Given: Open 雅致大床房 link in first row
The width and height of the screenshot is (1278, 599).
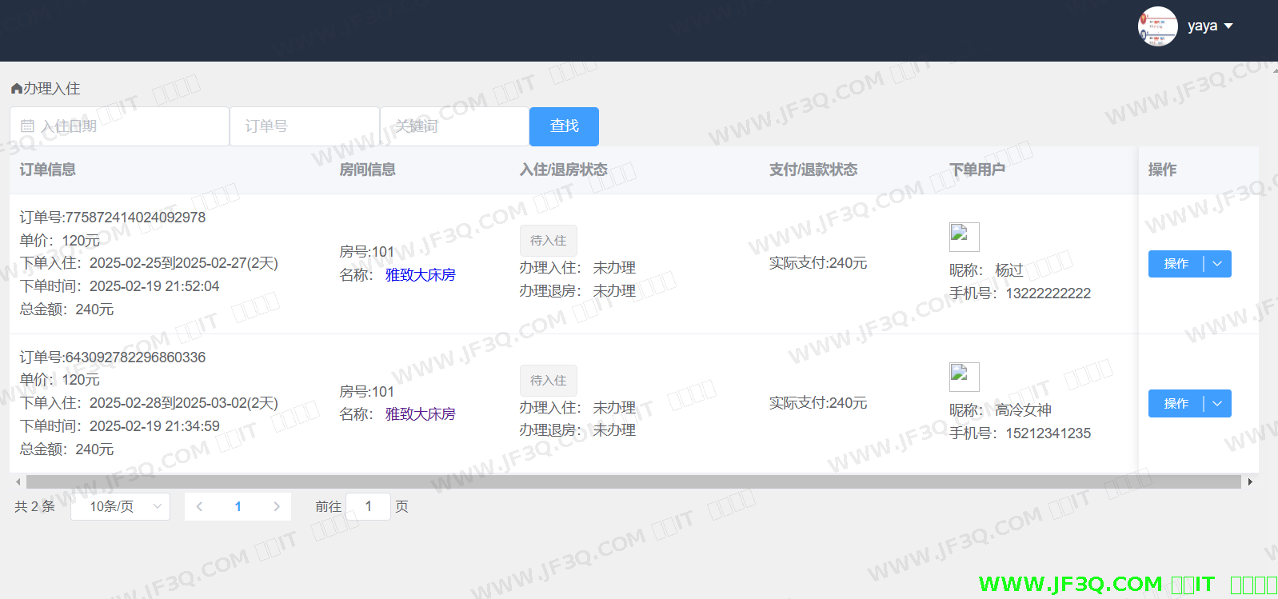Looking at the screenshot, I should coord(420,275).
